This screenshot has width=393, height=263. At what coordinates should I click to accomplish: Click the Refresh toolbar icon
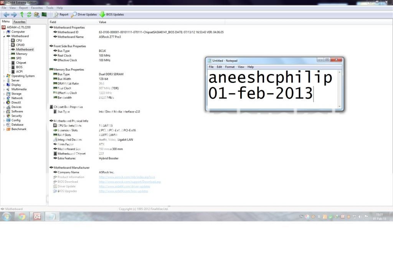pos(29,15)
